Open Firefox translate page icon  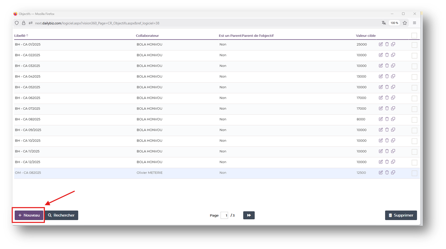384,23
